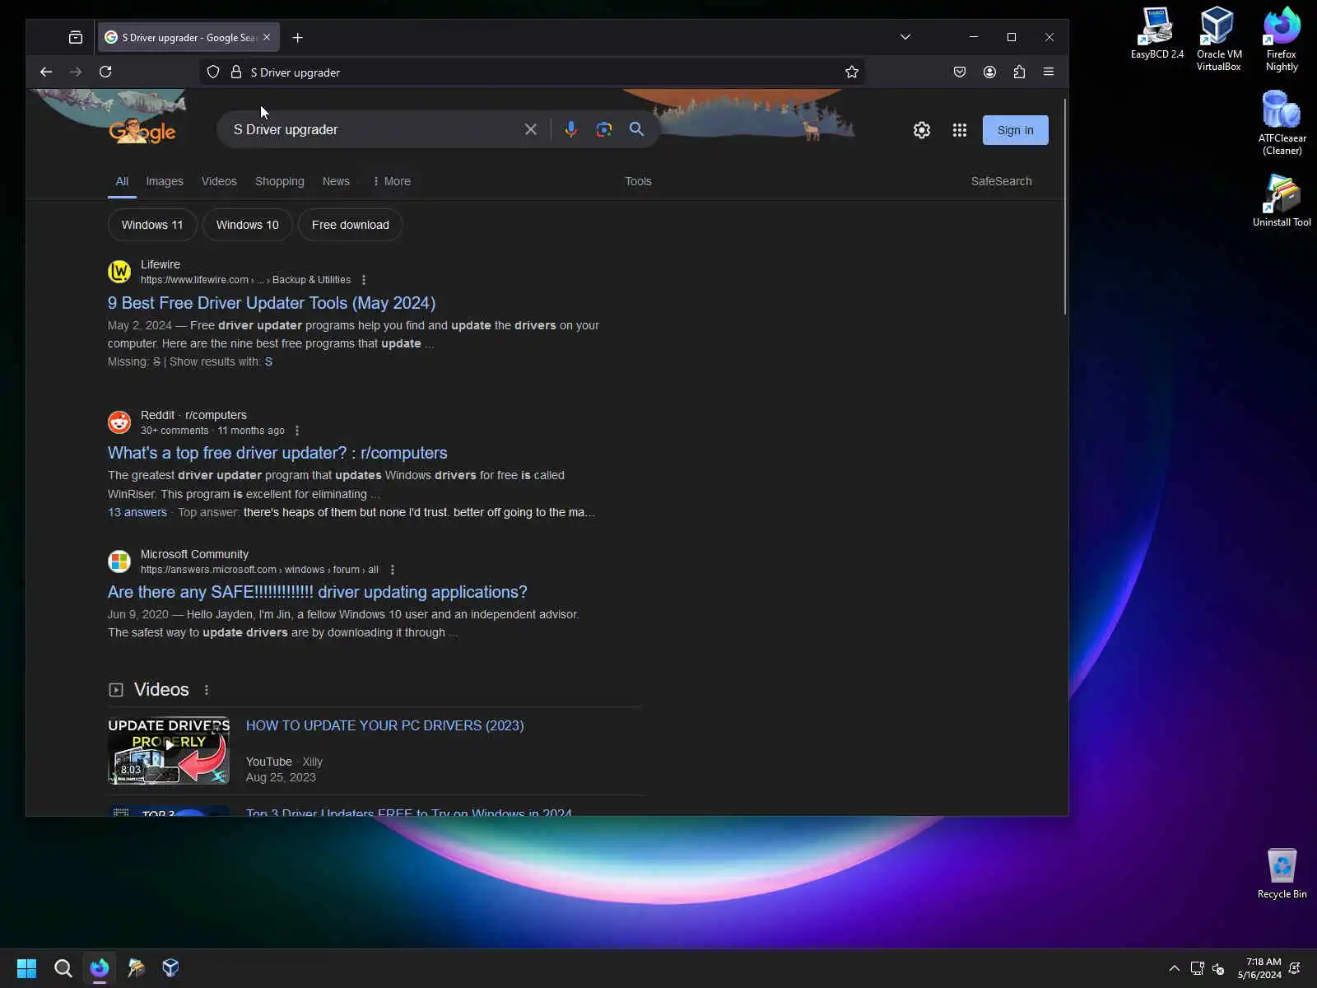Screen dimensions: 1317x988
Task: Show results with S link
Action: (x=268, y=361)
